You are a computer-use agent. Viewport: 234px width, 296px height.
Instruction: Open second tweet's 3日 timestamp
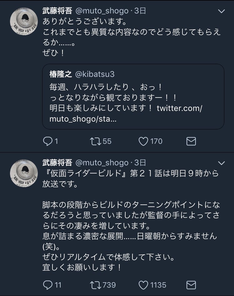140,163
